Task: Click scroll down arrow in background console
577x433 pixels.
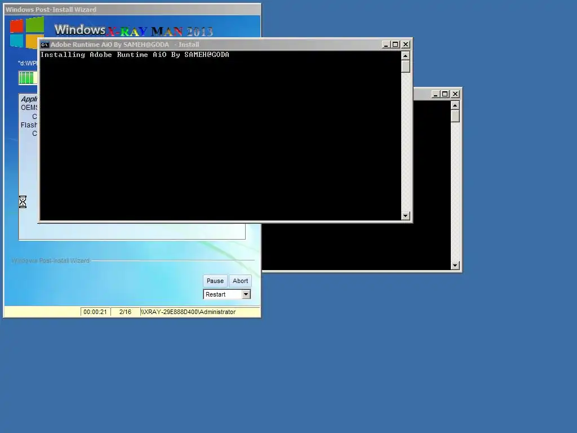Action: (455, 266)
